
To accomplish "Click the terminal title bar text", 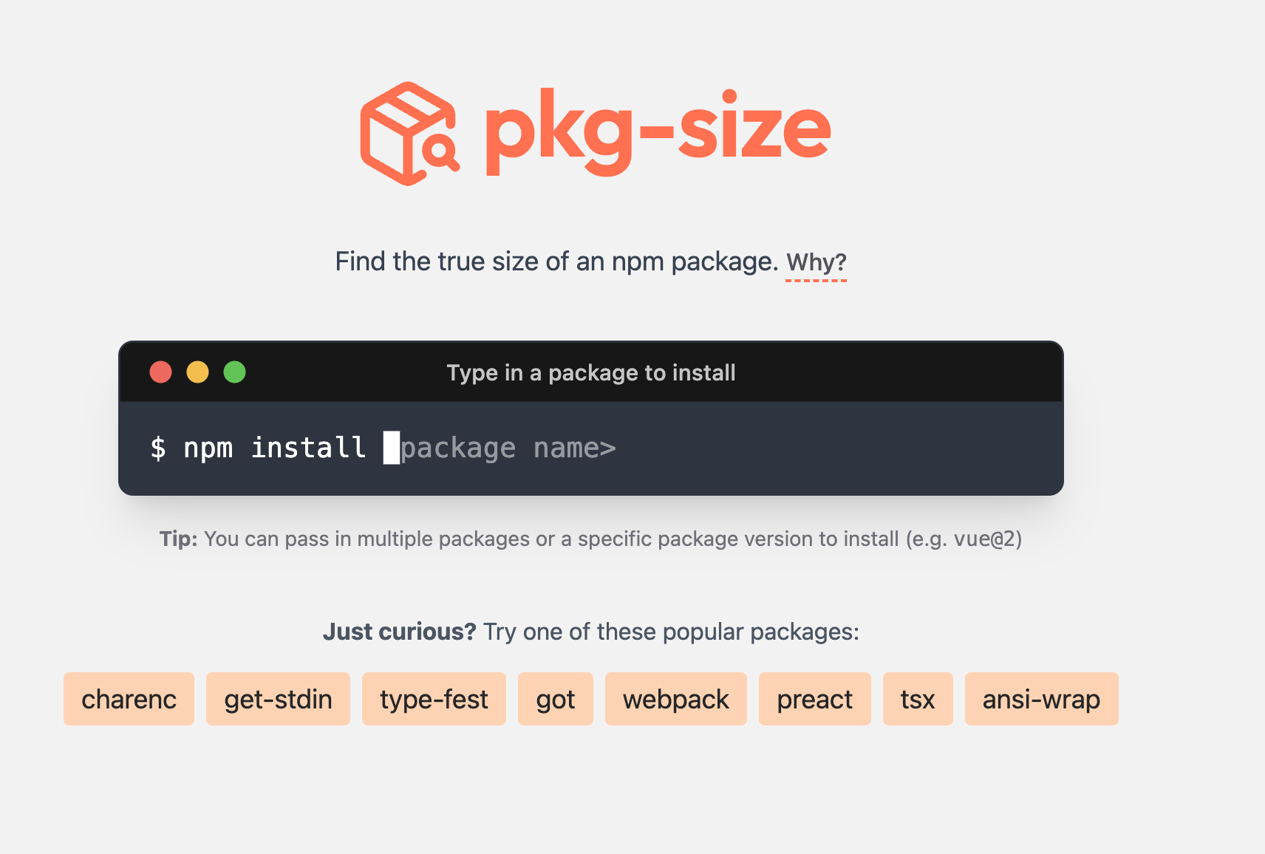I will tap(590, 373).
